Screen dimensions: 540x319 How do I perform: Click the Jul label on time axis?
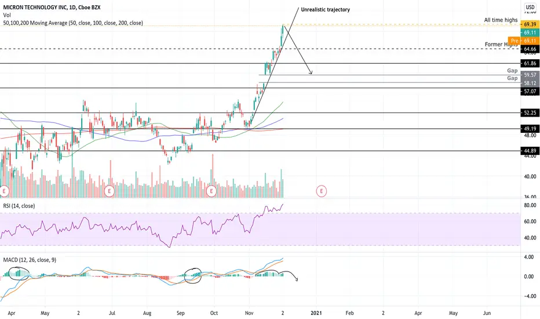coord(112,313)
